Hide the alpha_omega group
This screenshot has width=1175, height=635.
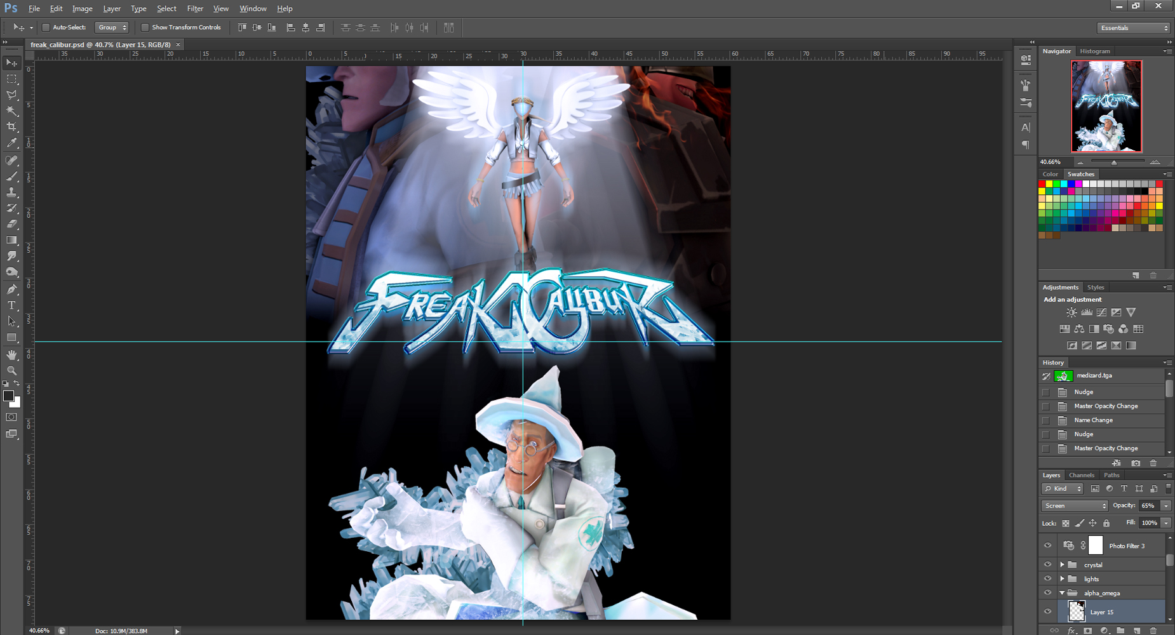1047,593
